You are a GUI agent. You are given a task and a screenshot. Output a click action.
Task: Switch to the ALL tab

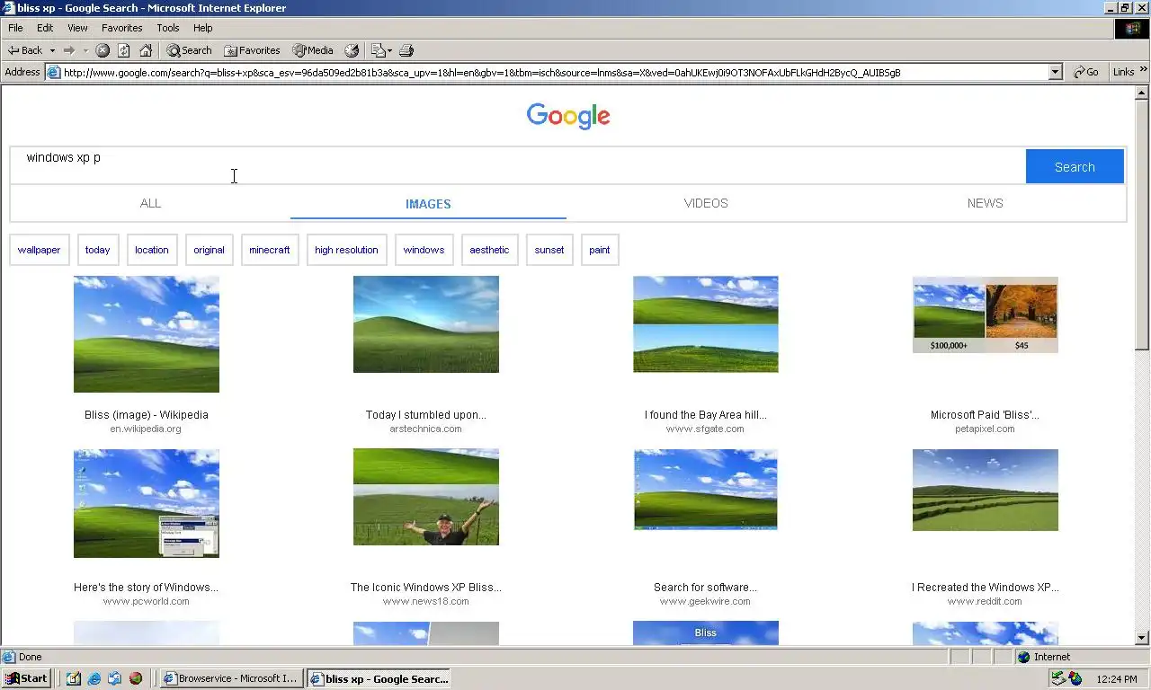click(x=150, y=203)
